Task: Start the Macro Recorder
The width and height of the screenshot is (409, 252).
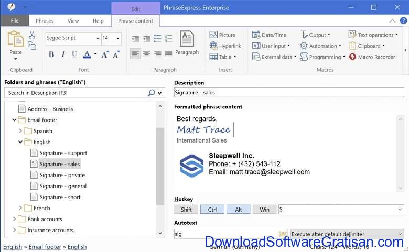Action: coord(372,57)
